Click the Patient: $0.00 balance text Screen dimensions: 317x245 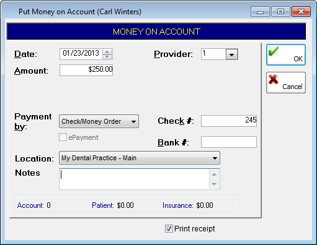tap(113, 205)
